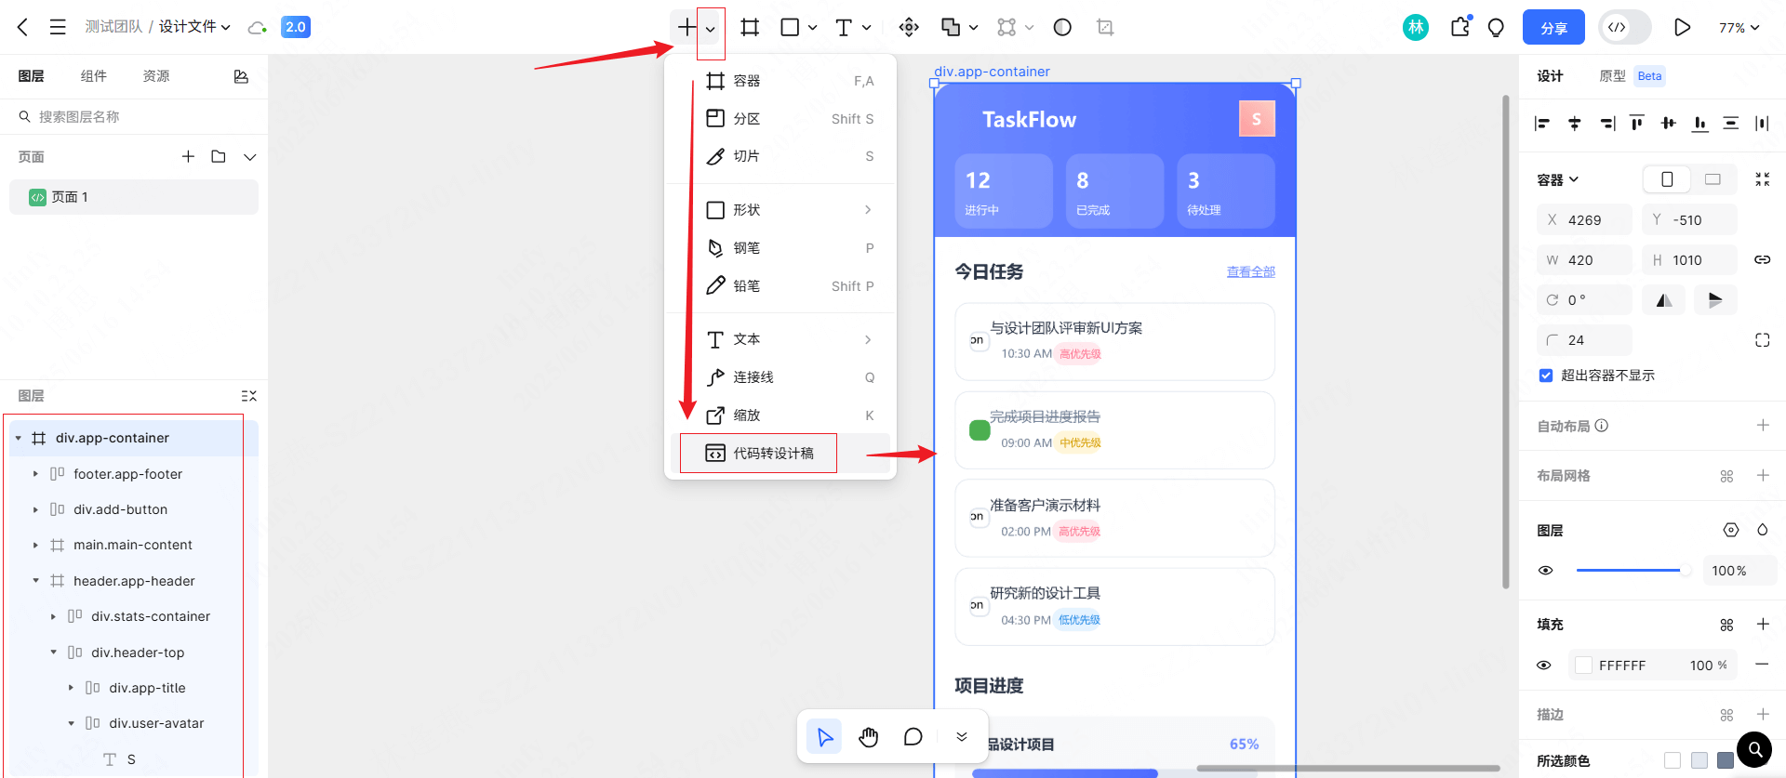This screenshot has height=778, width=1786.
Task: Open the plugins icon in top bar
Action: click(1460, 28)
